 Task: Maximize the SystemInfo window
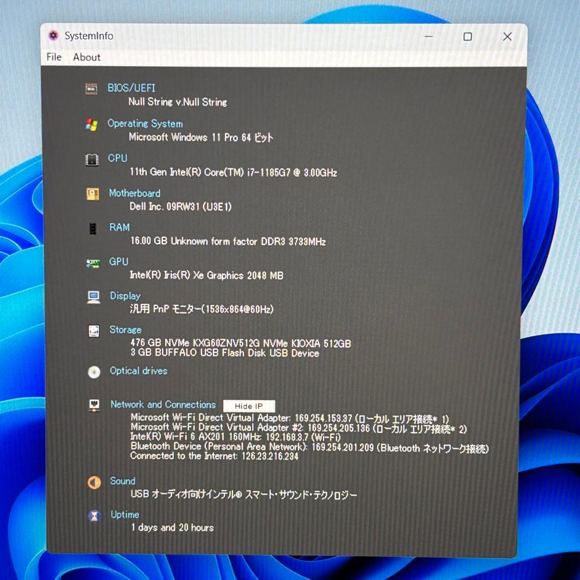point(468,37)
